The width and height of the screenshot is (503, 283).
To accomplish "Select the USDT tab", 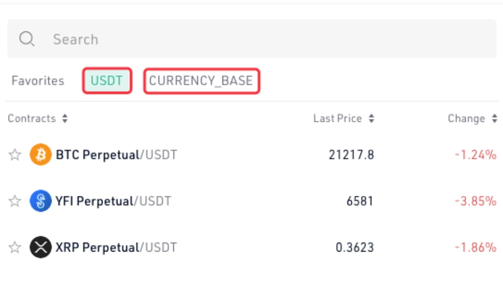I will tap(107, 81).
